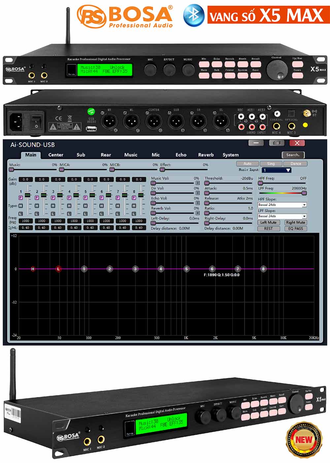Set band 1 type to H (high shelf)
This screenshot has width=330, height=463.
coord(20,205)
